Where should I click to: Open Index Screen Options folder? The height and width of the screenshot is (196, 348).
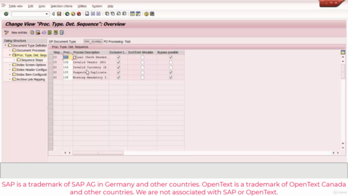click(x=29, y=65)
